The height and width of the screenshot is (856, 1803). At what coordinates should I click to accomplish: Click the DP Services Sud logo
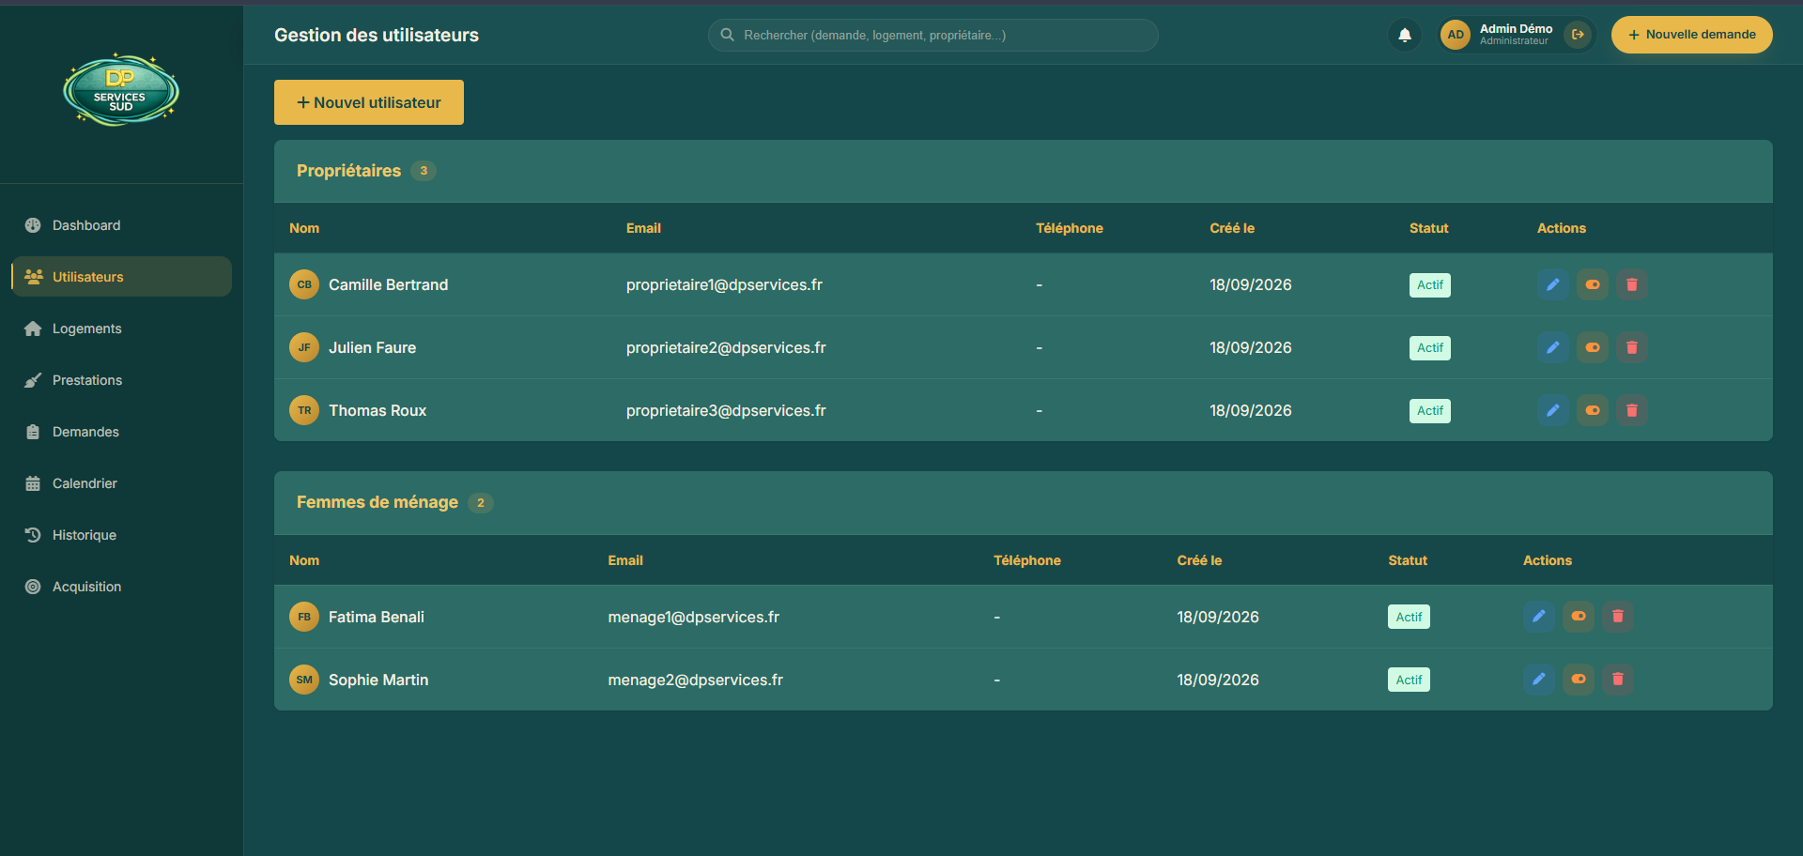click(x=121, y=90)
